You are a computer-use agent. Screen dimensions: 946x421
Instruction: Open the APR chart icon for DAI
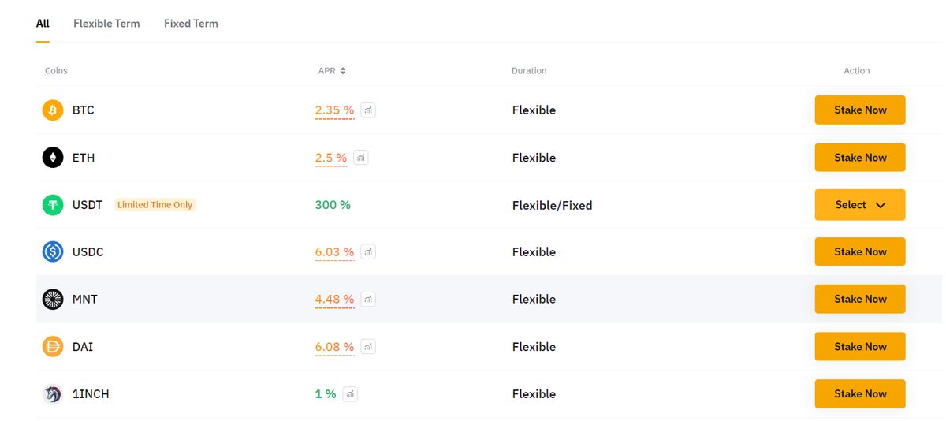click(368, 347)
